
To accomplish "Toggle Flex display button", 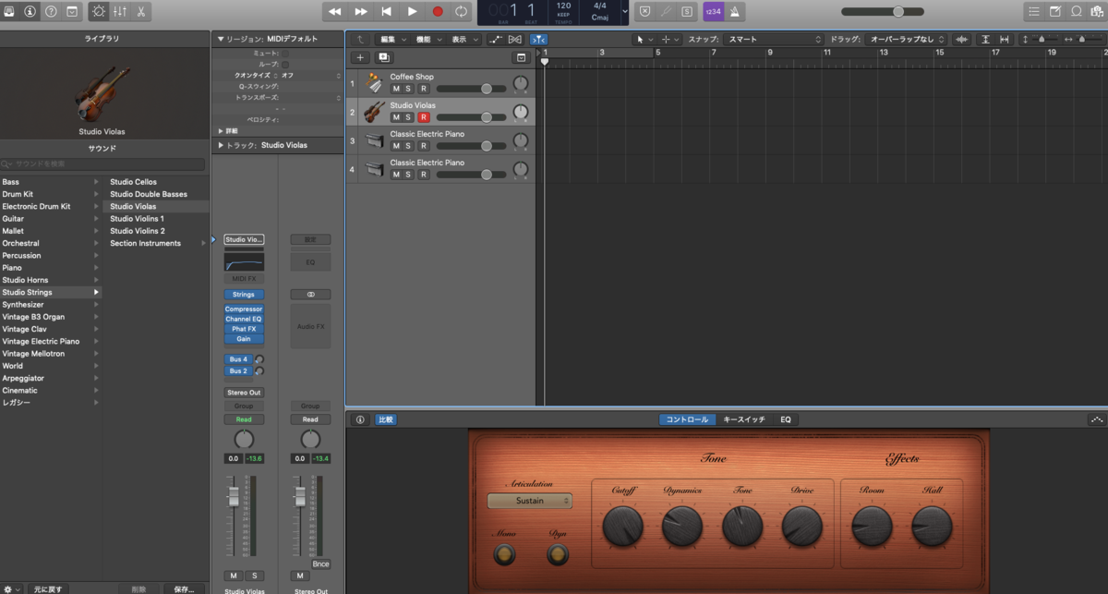I will (515, 40).
